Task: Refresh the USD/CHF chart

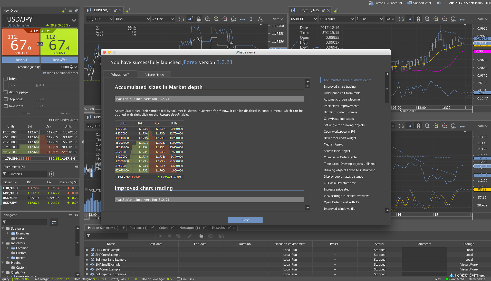Action: click(401, 19)
